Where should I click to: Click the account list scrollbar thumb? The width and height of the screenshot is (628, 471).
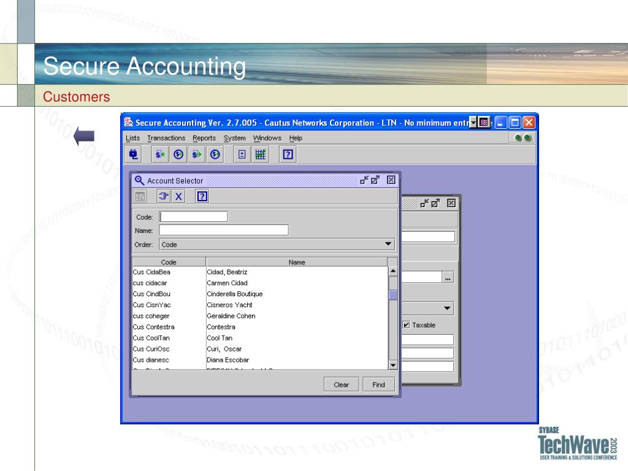(393, 295)
